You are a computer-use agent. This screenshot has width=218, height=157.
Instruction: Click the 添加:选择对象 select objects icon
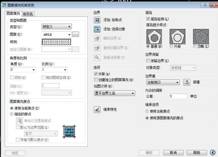pos(97,29)
